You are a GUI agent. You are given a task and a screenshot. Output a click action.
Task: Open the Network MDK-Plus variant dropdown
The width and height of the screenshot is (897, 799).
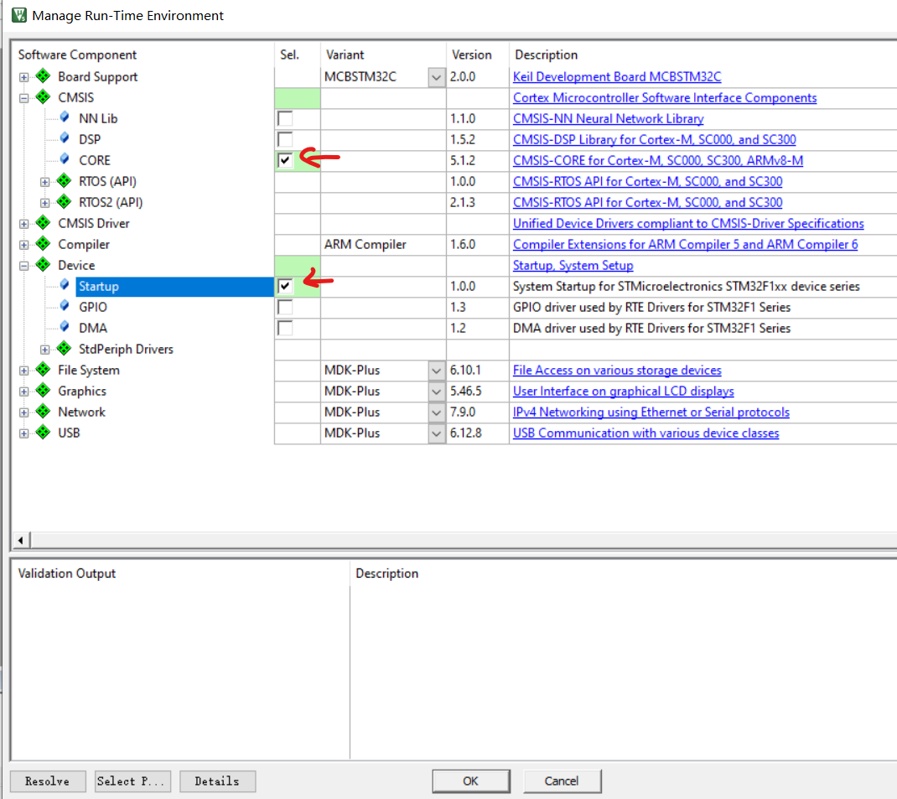pos(437,412)
